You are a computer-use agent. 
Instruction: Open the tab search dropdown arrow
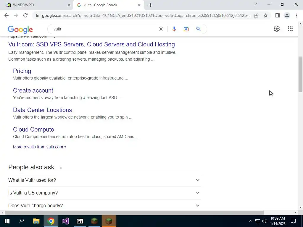pyautogui.click(x=255, y=4)
